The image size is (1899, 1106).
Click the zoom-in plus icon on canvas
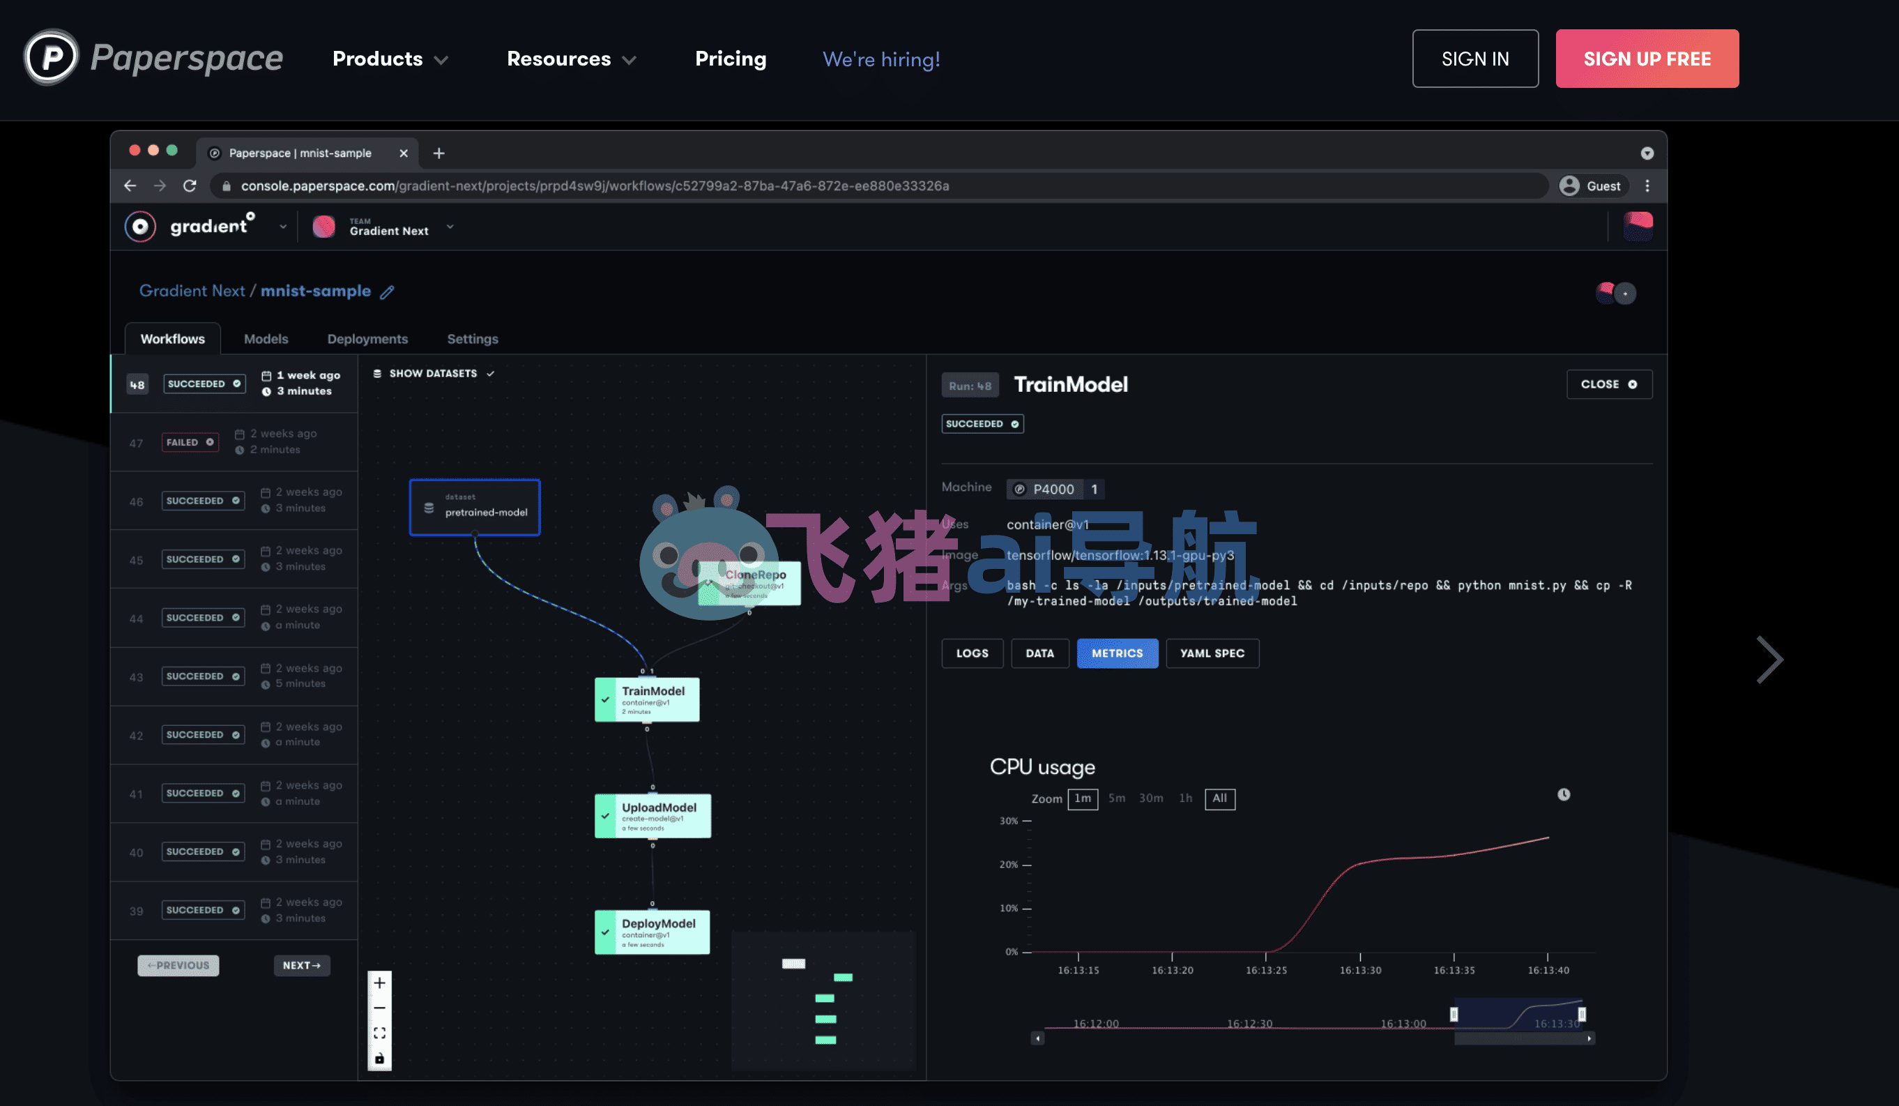point(380,983)
